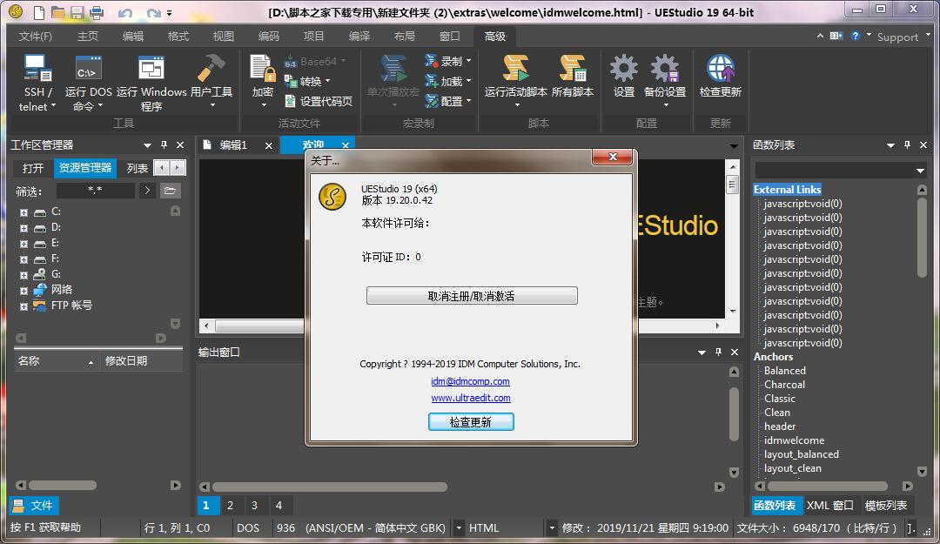Select the Charcoal anchor entry
The width and height of the screenshot is (940, 544).
pos(784,385)
